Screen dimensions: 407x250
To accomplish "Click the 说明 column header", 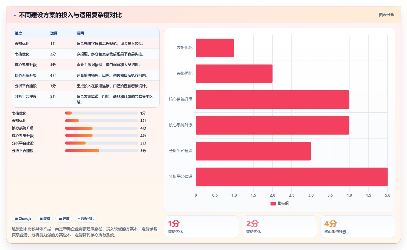I will pyautogui.click(x=80, y=33).
